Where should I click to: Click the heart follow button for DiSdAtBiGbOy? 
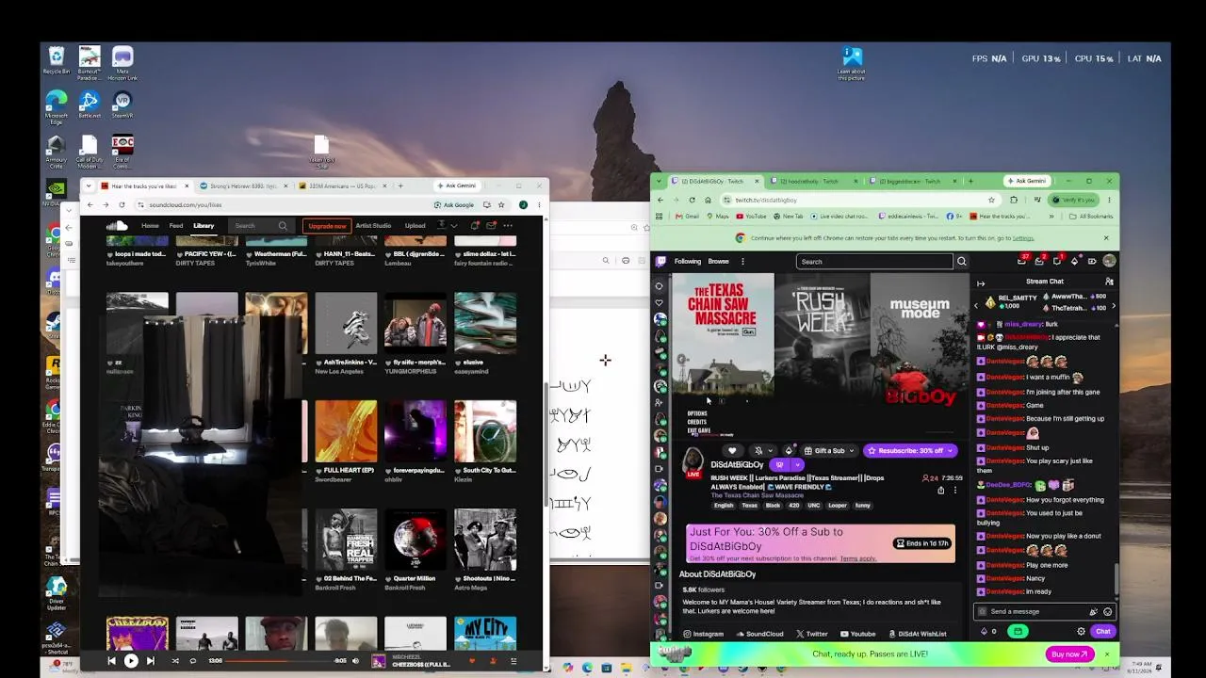[732, 451]
